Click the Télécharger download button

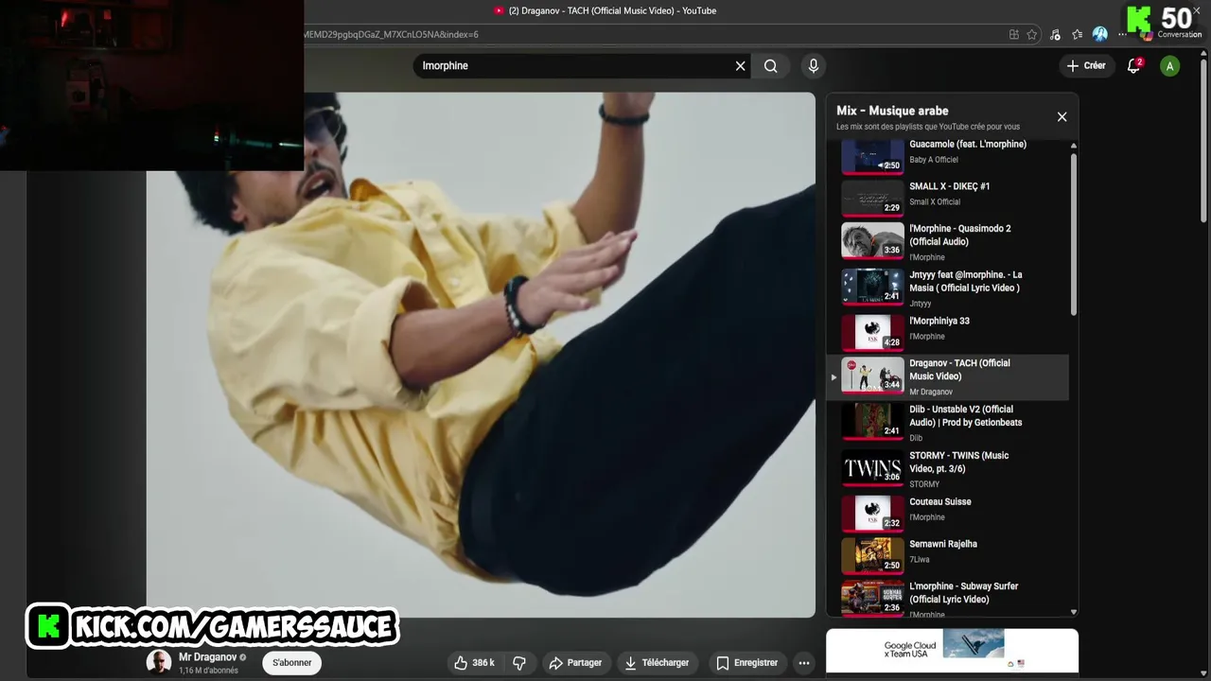[x=657, y=663]
